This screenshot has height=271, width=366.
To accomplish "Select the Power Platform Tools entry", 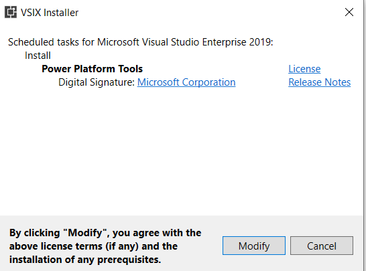I will pos(92,69).
